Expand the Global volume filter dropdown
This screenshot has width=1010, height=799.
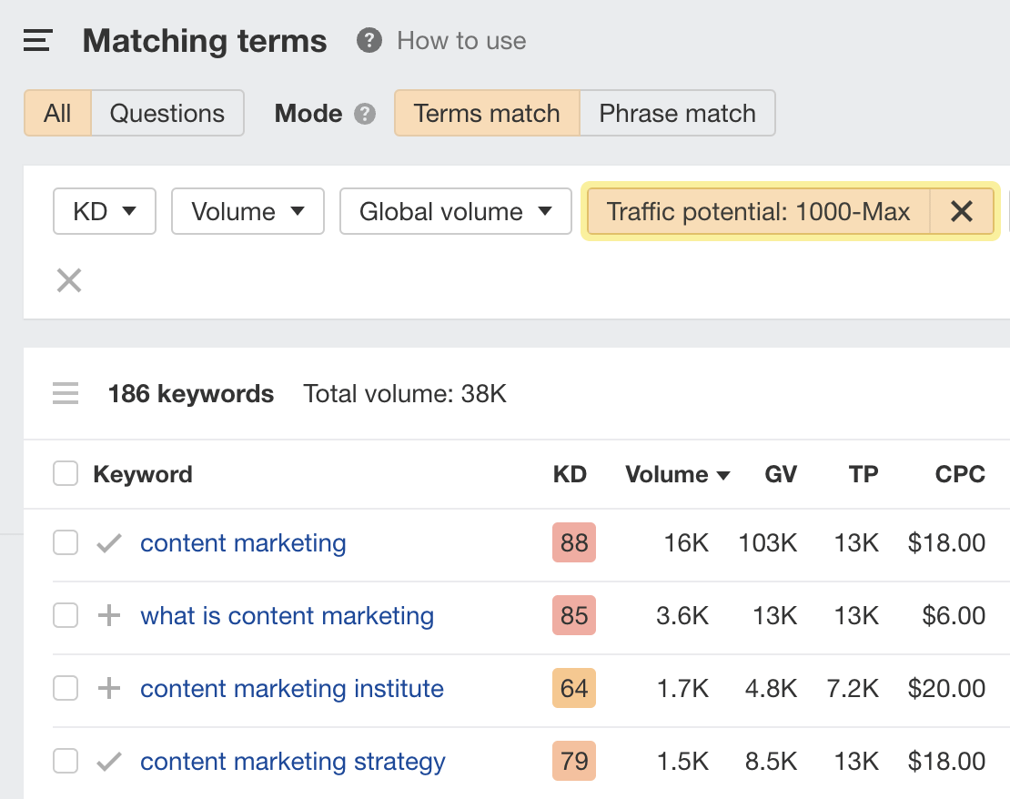pos(455,211)
